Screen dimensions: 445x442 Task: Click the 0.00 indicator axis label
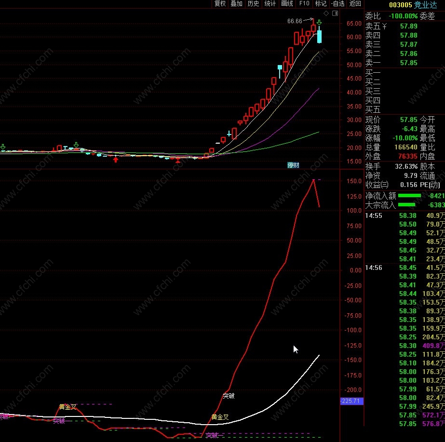pyautogui.click(x=356, y=270)
